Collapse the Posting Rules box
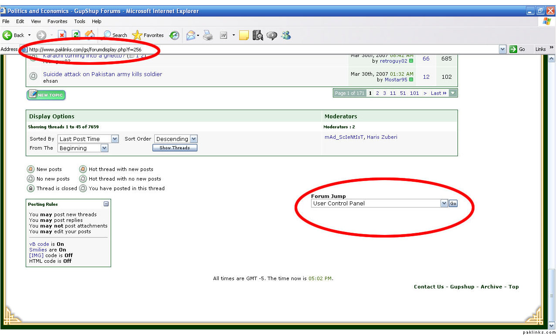 [106, 204]
